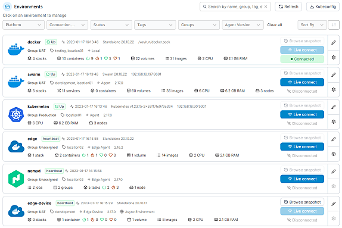Click the Connected status on docker
This screenshot has width=342, height=228.
(x=302, y=59)
